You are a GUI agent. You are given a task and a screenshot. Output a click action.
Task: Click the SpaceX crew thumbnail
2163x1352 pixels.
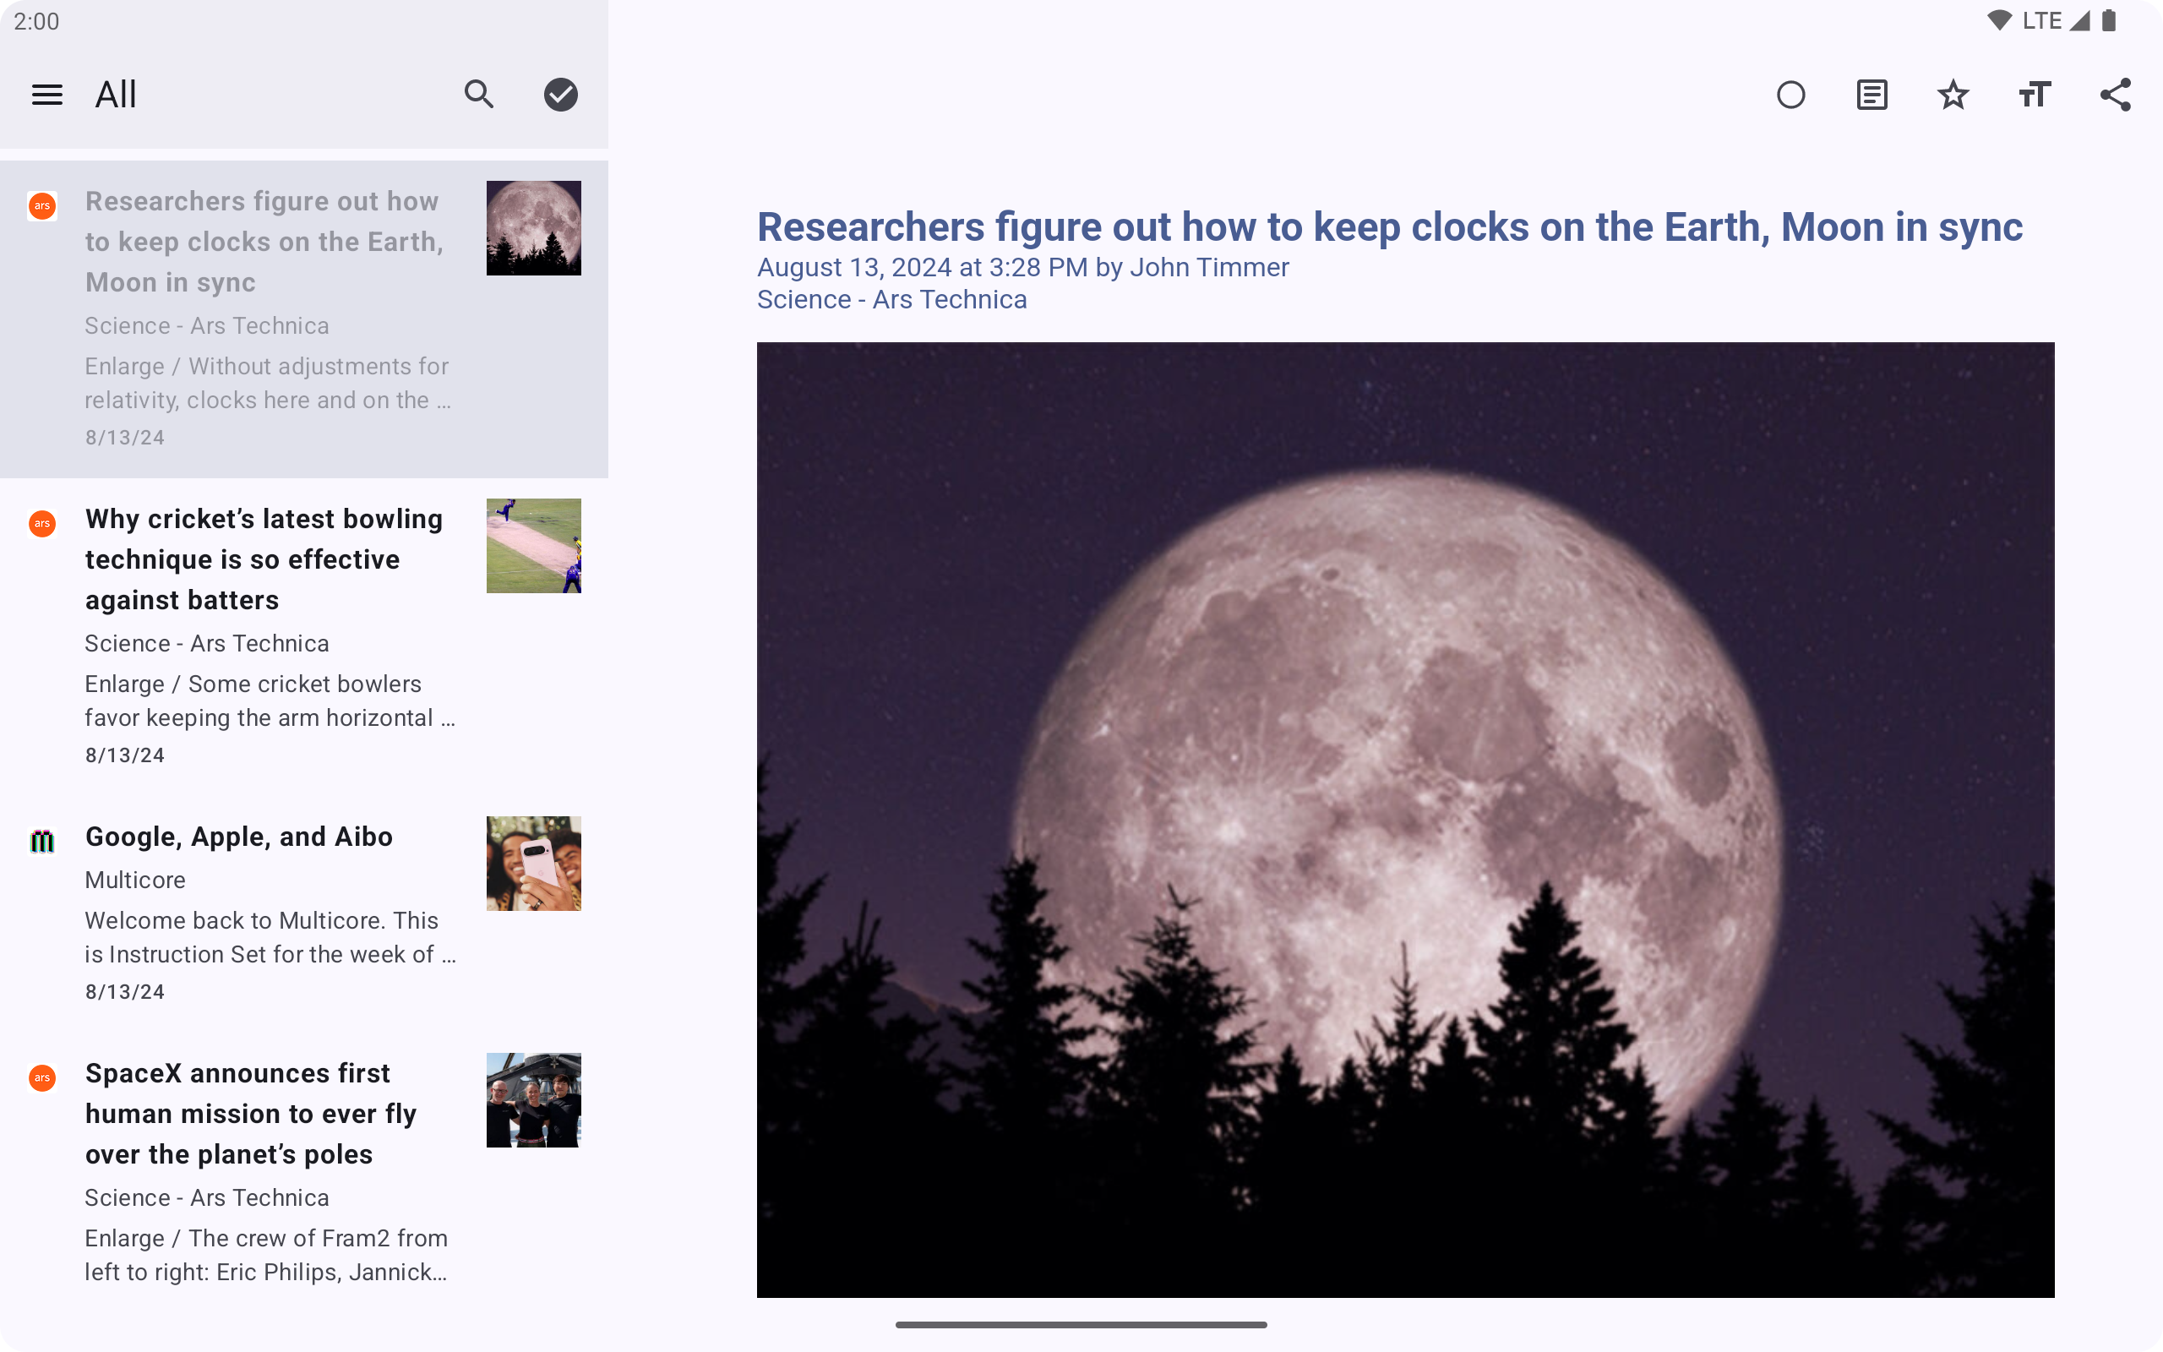pyautogui.click(x=534, y=1100)
